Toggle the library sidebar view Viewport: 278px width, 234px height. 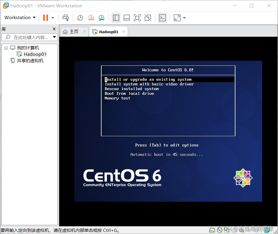click(x=116, y=18)
